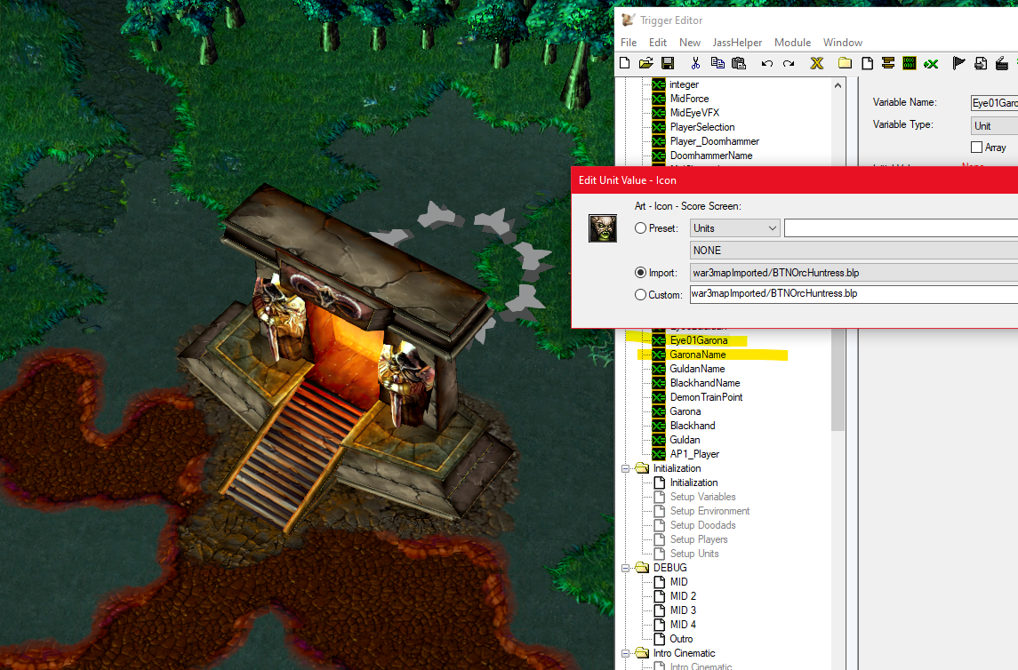Select the Custom radio button
Image resolution: width=1018 pixels, height=670 pixels.
(641, 294)
